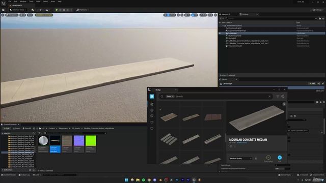326x183 pixels.
Task: Click Add button in Content Browser
Action: point(7,129)
